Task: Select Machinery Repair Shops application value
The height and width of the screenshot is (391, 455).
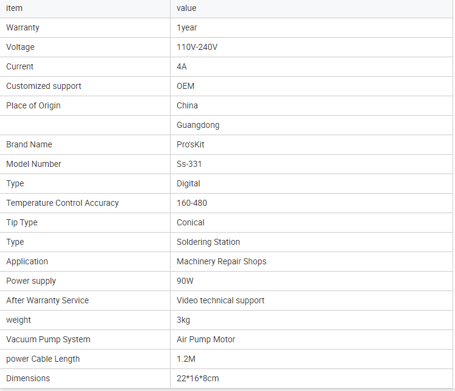Action: coord(222,261)
